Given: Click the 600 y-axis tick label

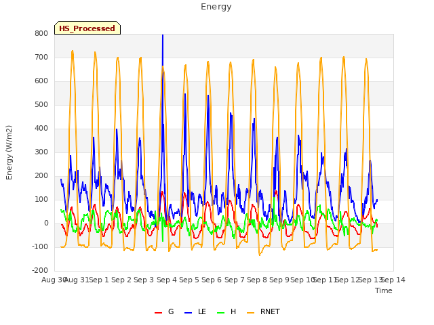Looking at the screenshot, I should [x=41, y=81].
